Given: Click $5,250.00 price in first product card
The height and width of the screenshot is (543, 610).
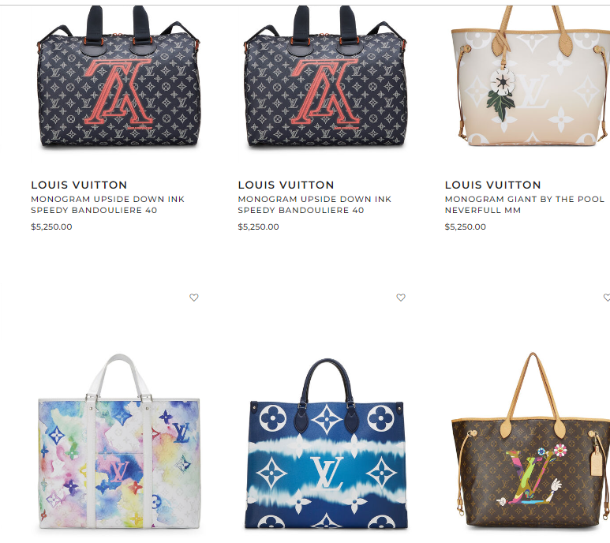Looking at the screenshot, I should click(51, 227).
